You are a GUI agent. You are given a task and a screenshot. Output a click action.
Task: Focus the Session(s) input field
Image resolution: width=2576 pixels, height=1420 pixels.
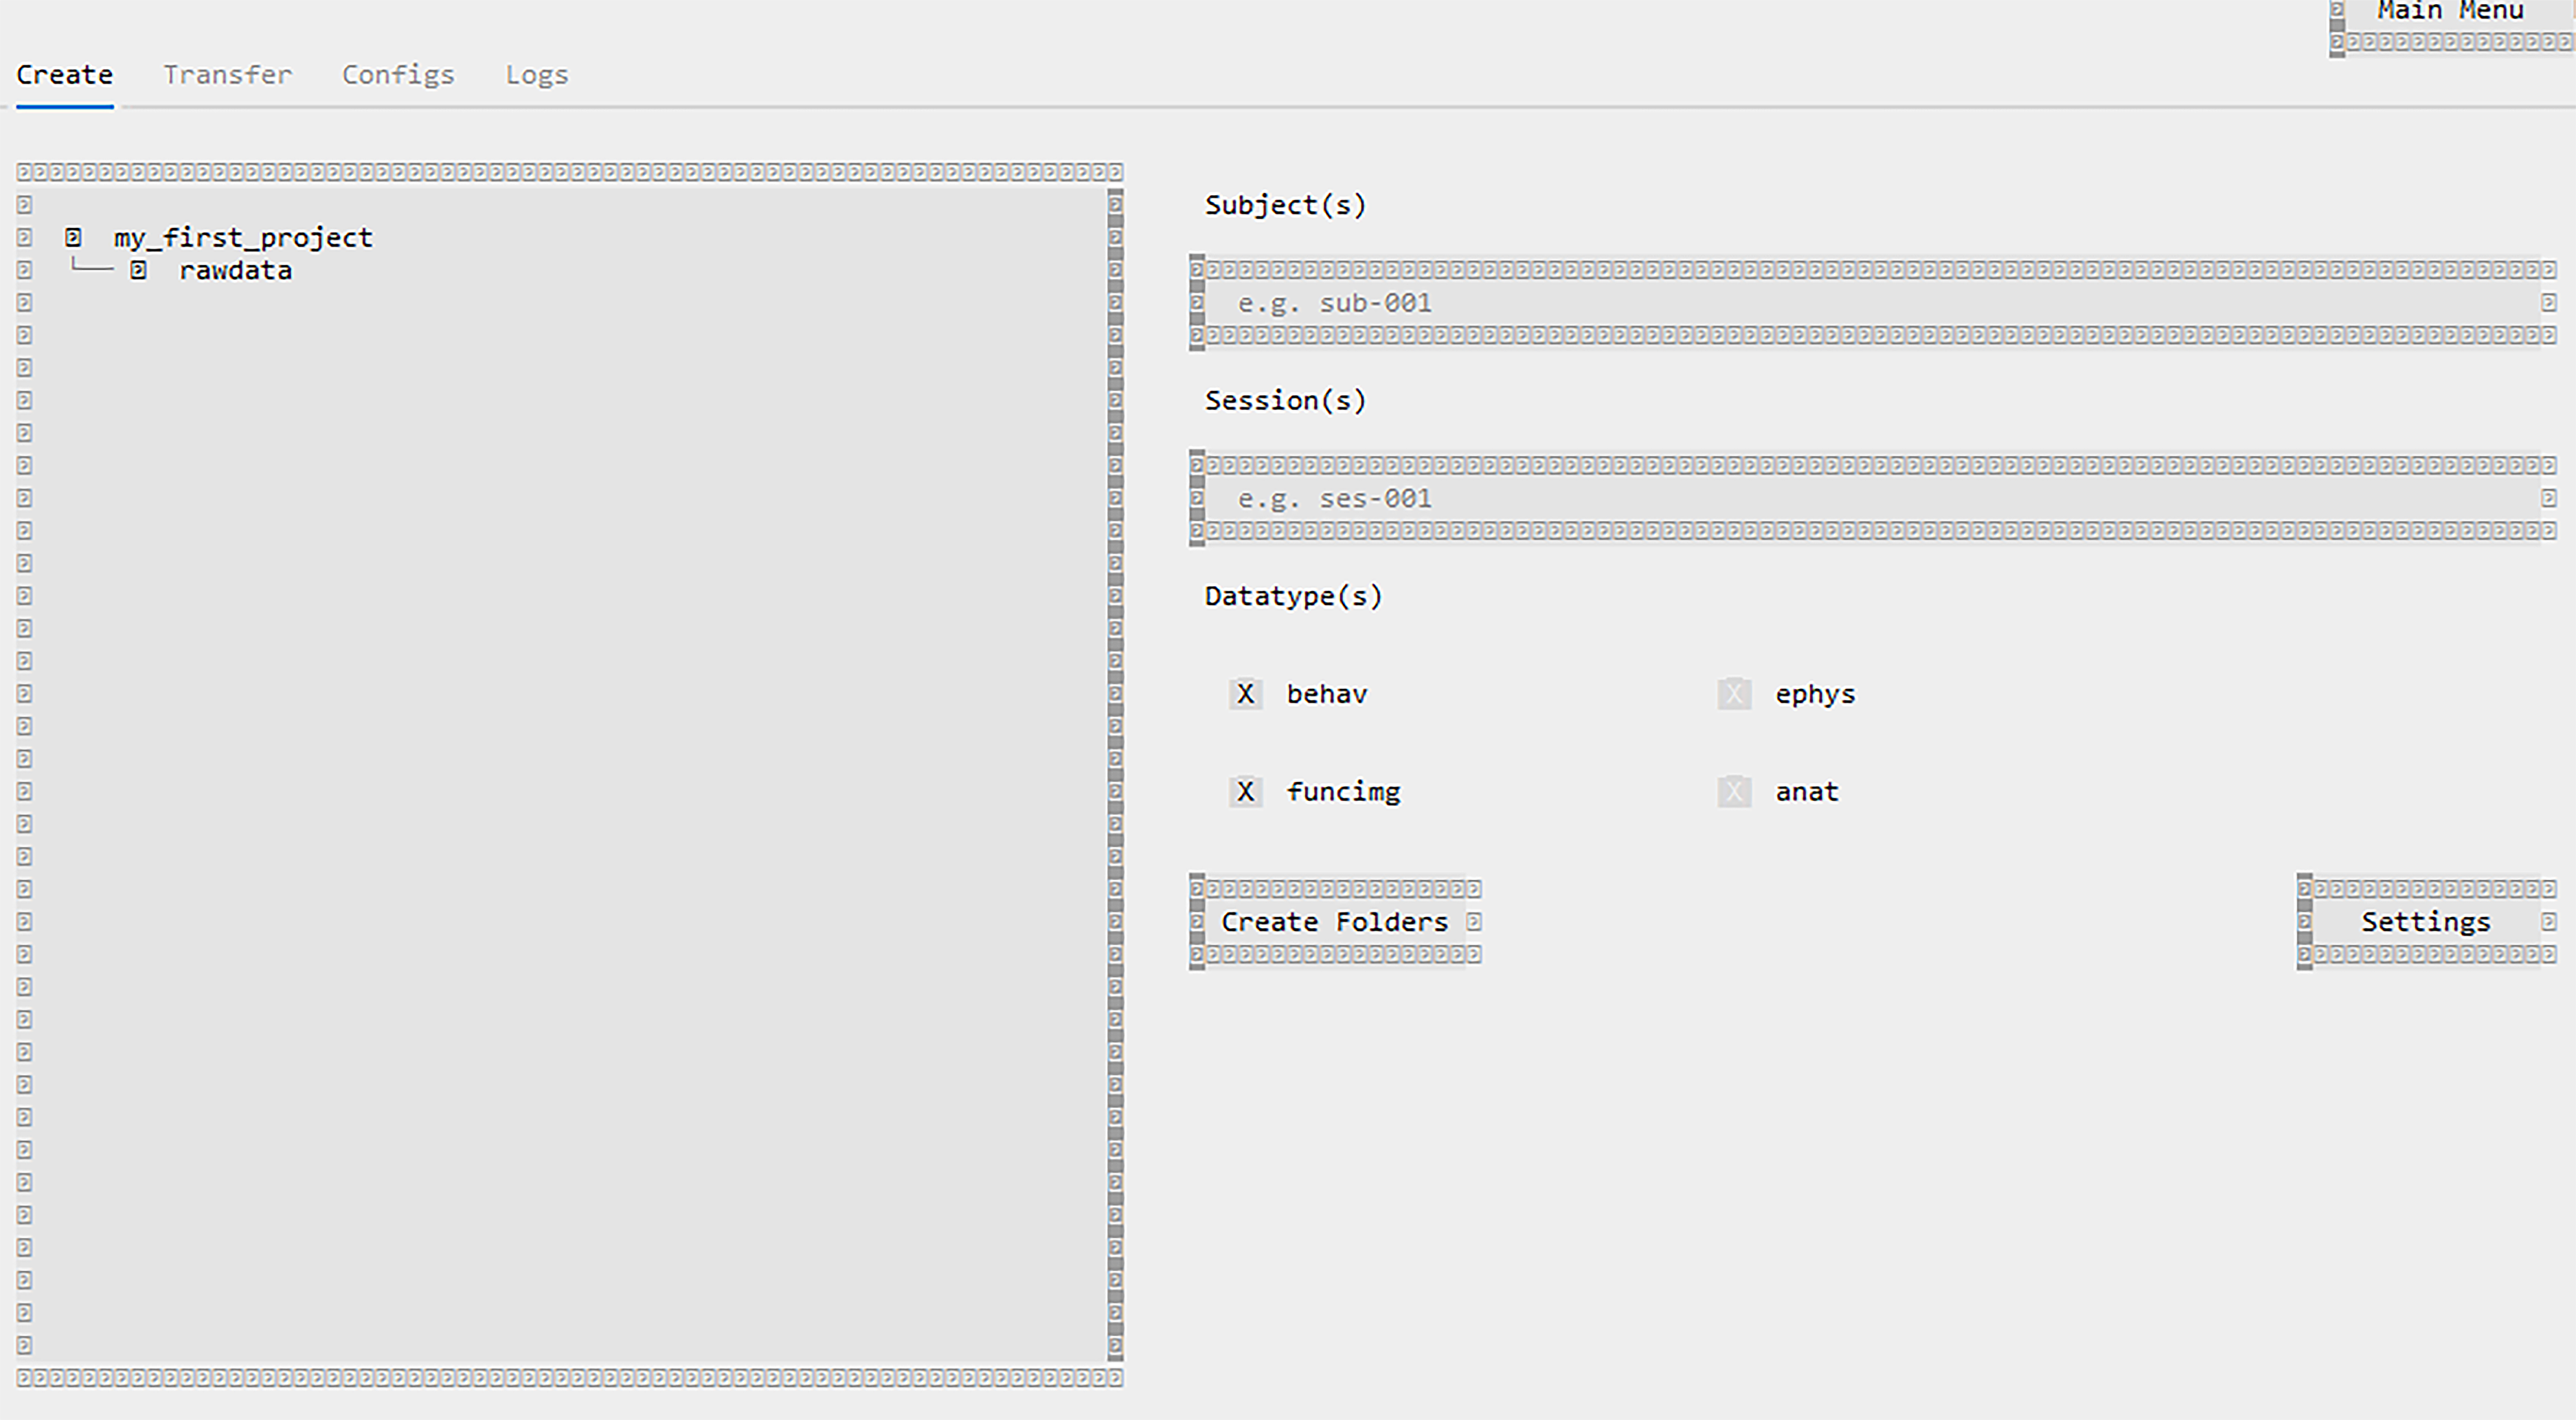1870,499
